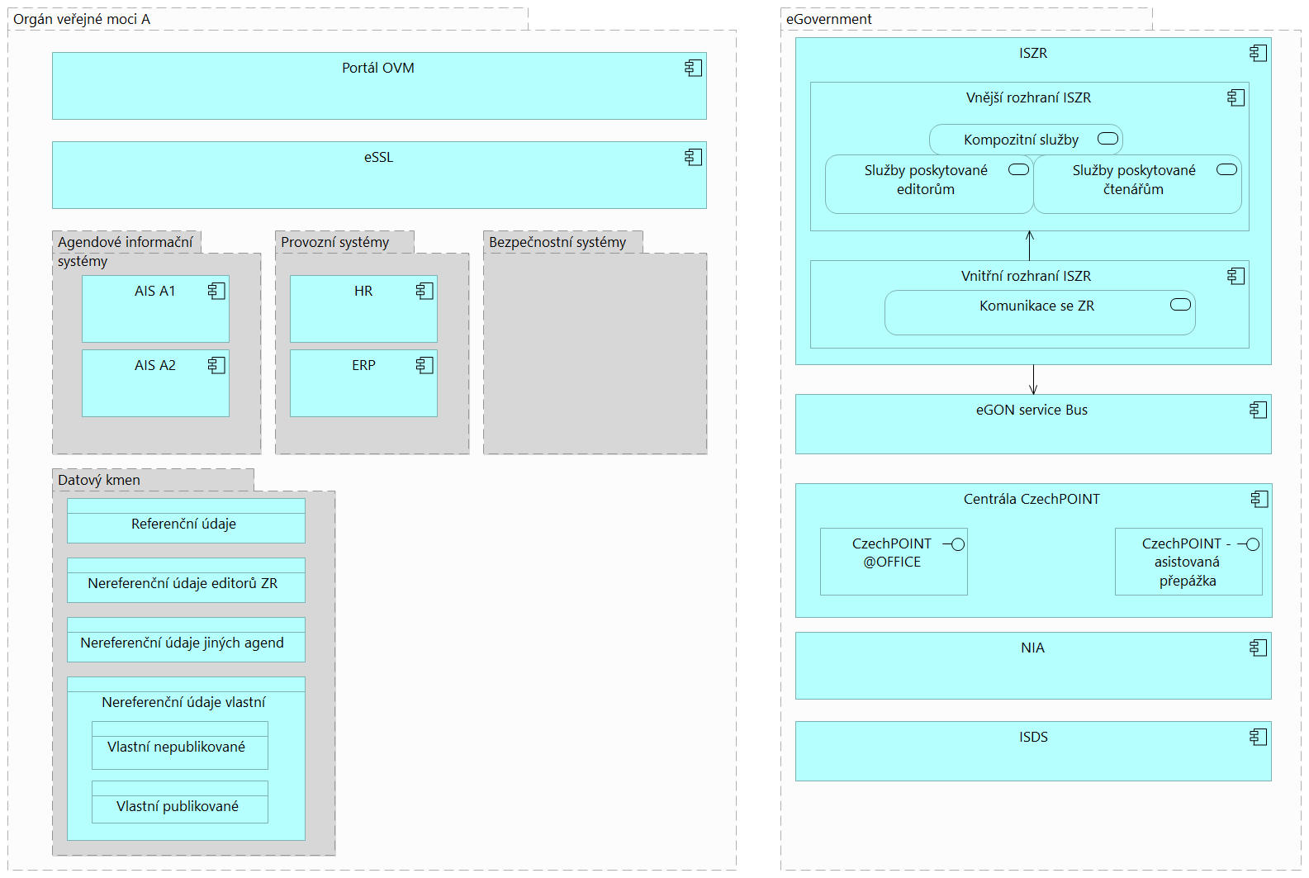Select eGON service Bus label
The height and width of the screenshot is (878, 1309).
(1032, 410)
